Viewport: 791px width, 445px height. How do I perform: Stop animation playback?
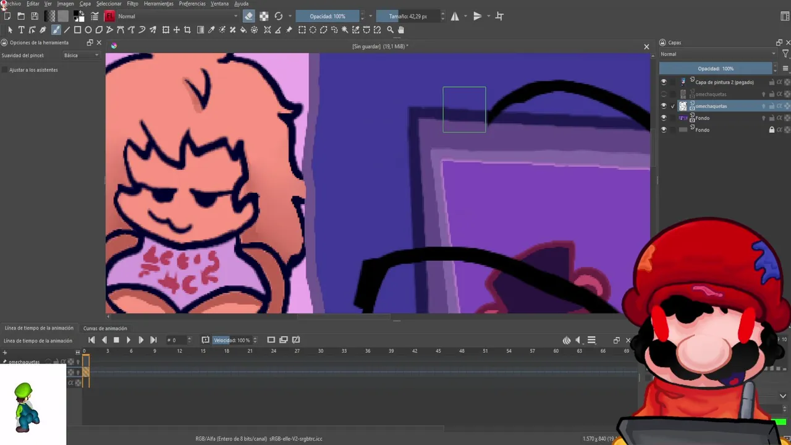(116, 340)
